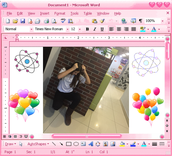Run Spelling and Grammar check
Viewport: 172px width, 156px height.
63,21
